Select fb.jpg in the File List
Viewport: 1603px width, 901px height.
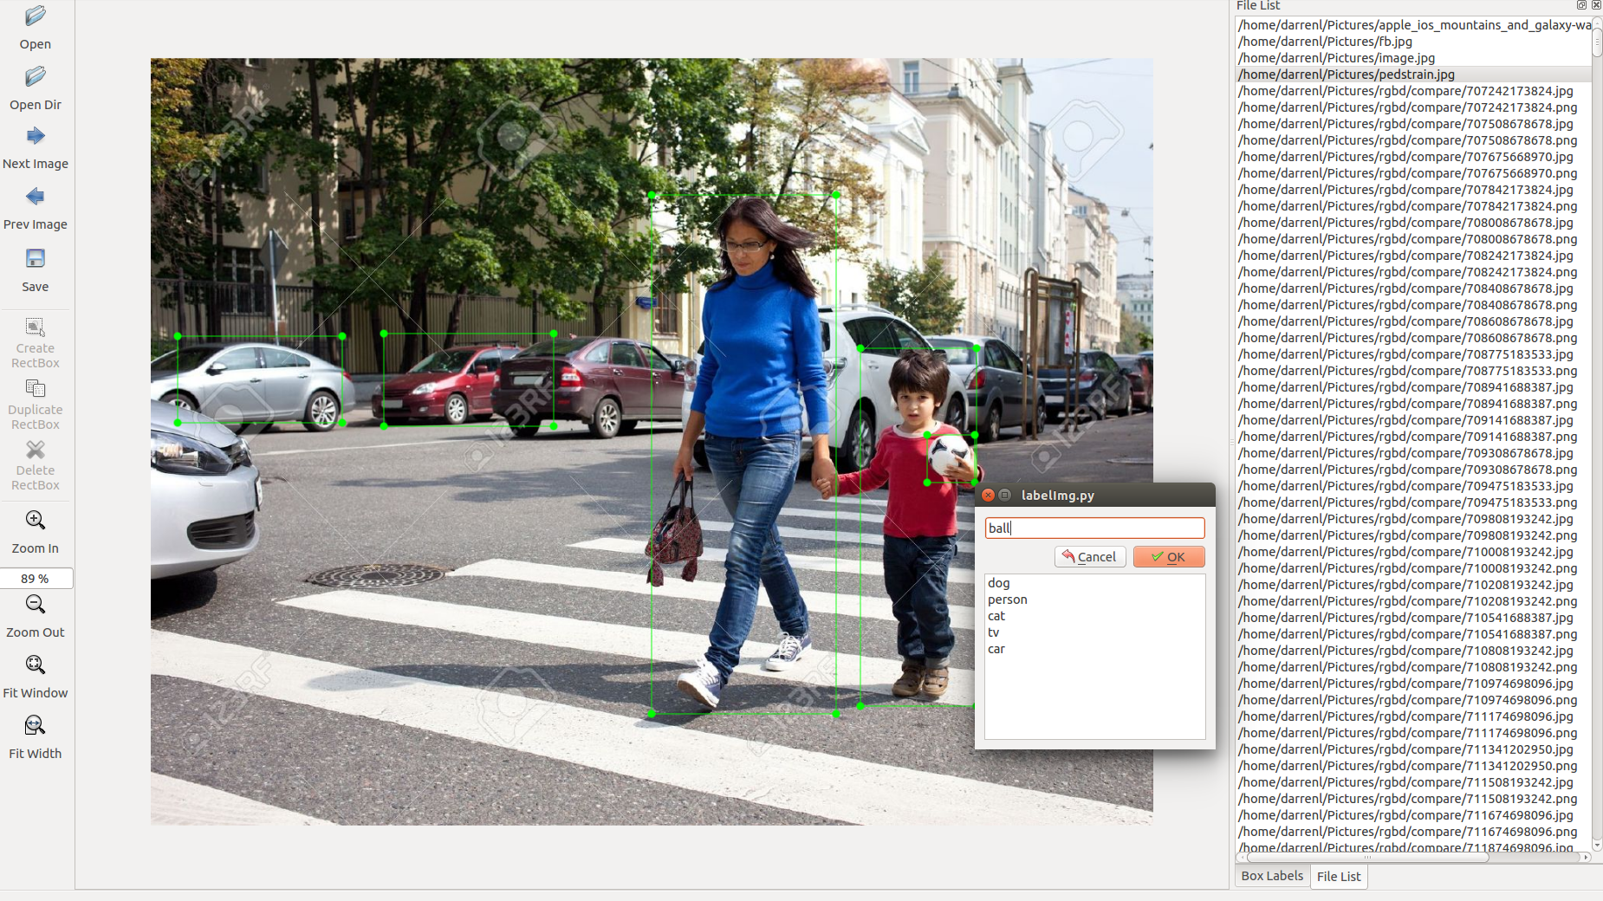1368,42
